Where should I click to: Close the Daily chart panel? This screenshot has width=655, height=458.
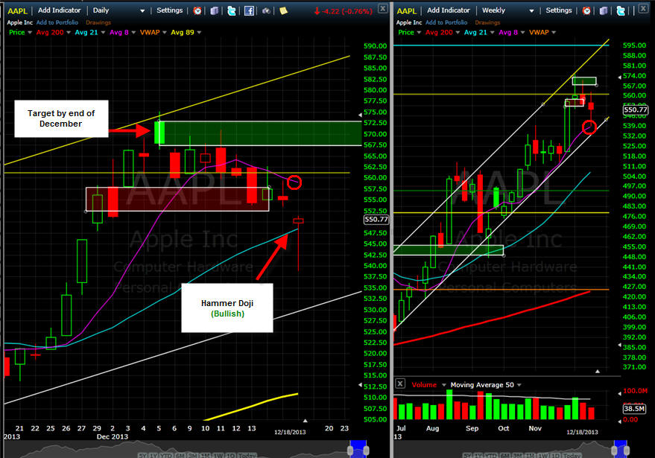pyautogui.click(x=382, y=8)
